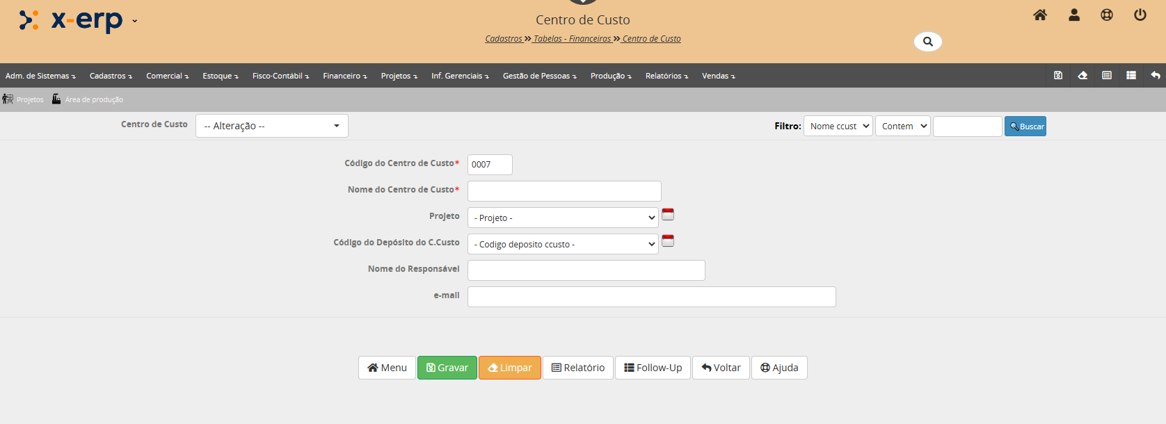1166x424 pixels.
Task: Click the save disk icon in toolbar
Action: coord(1057,75)
